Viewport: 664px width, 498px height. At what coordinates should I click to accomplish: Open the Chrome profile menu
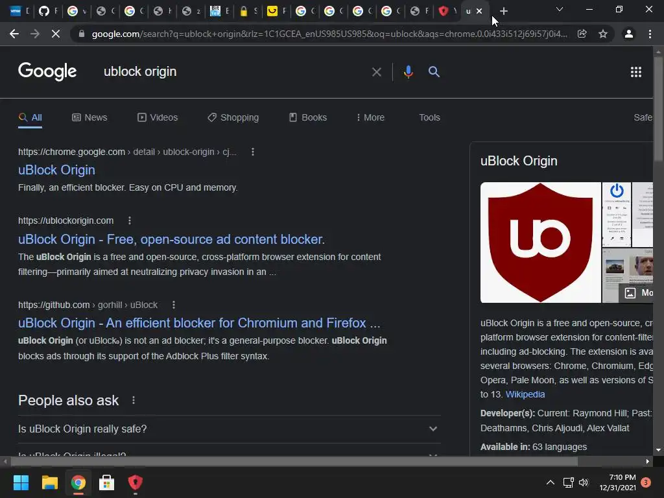[x=629, y=34]
